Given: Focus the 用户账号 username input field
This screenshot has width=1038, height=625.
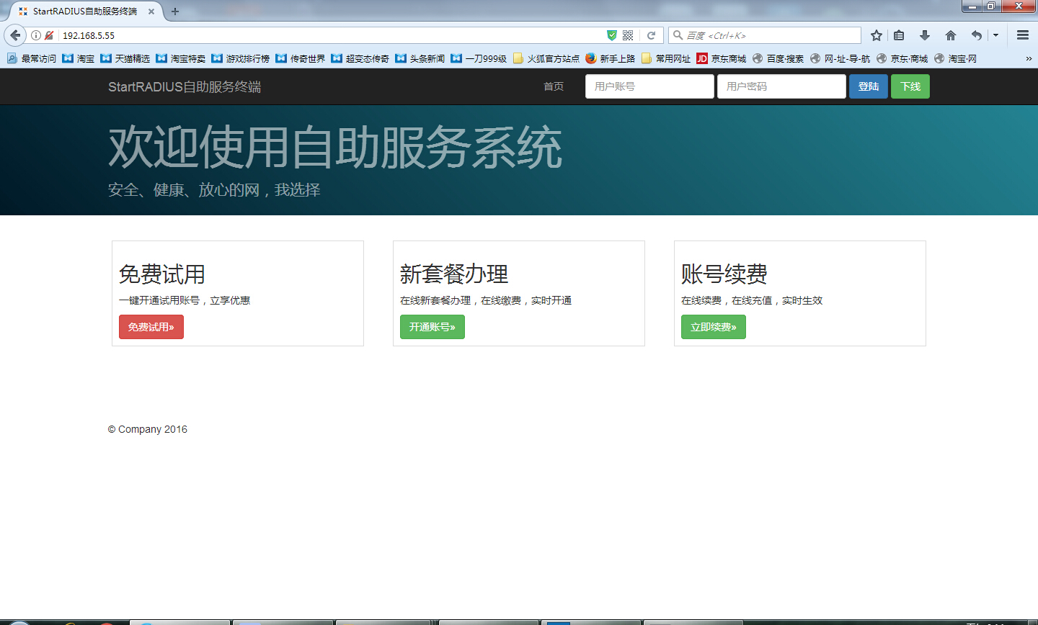Looking at the screenshot, I should [649, 86].
